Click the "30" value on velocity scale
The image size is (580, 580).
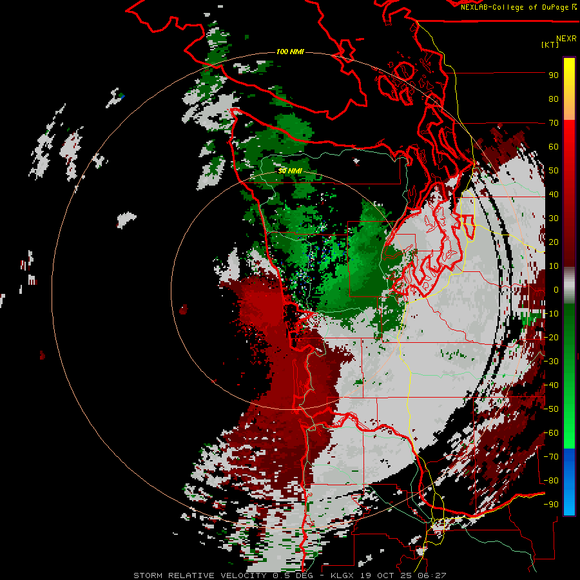tap(554, 218)
